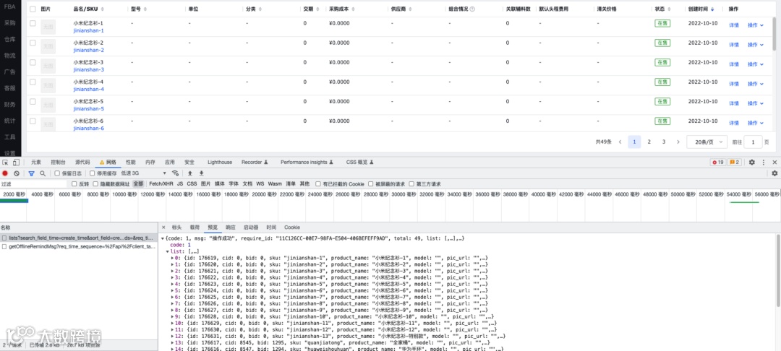The width and height of the screenshot is (781, 351).
Task: Open the 低速 3G throttling dropdown
Action: tap(143, 173)
